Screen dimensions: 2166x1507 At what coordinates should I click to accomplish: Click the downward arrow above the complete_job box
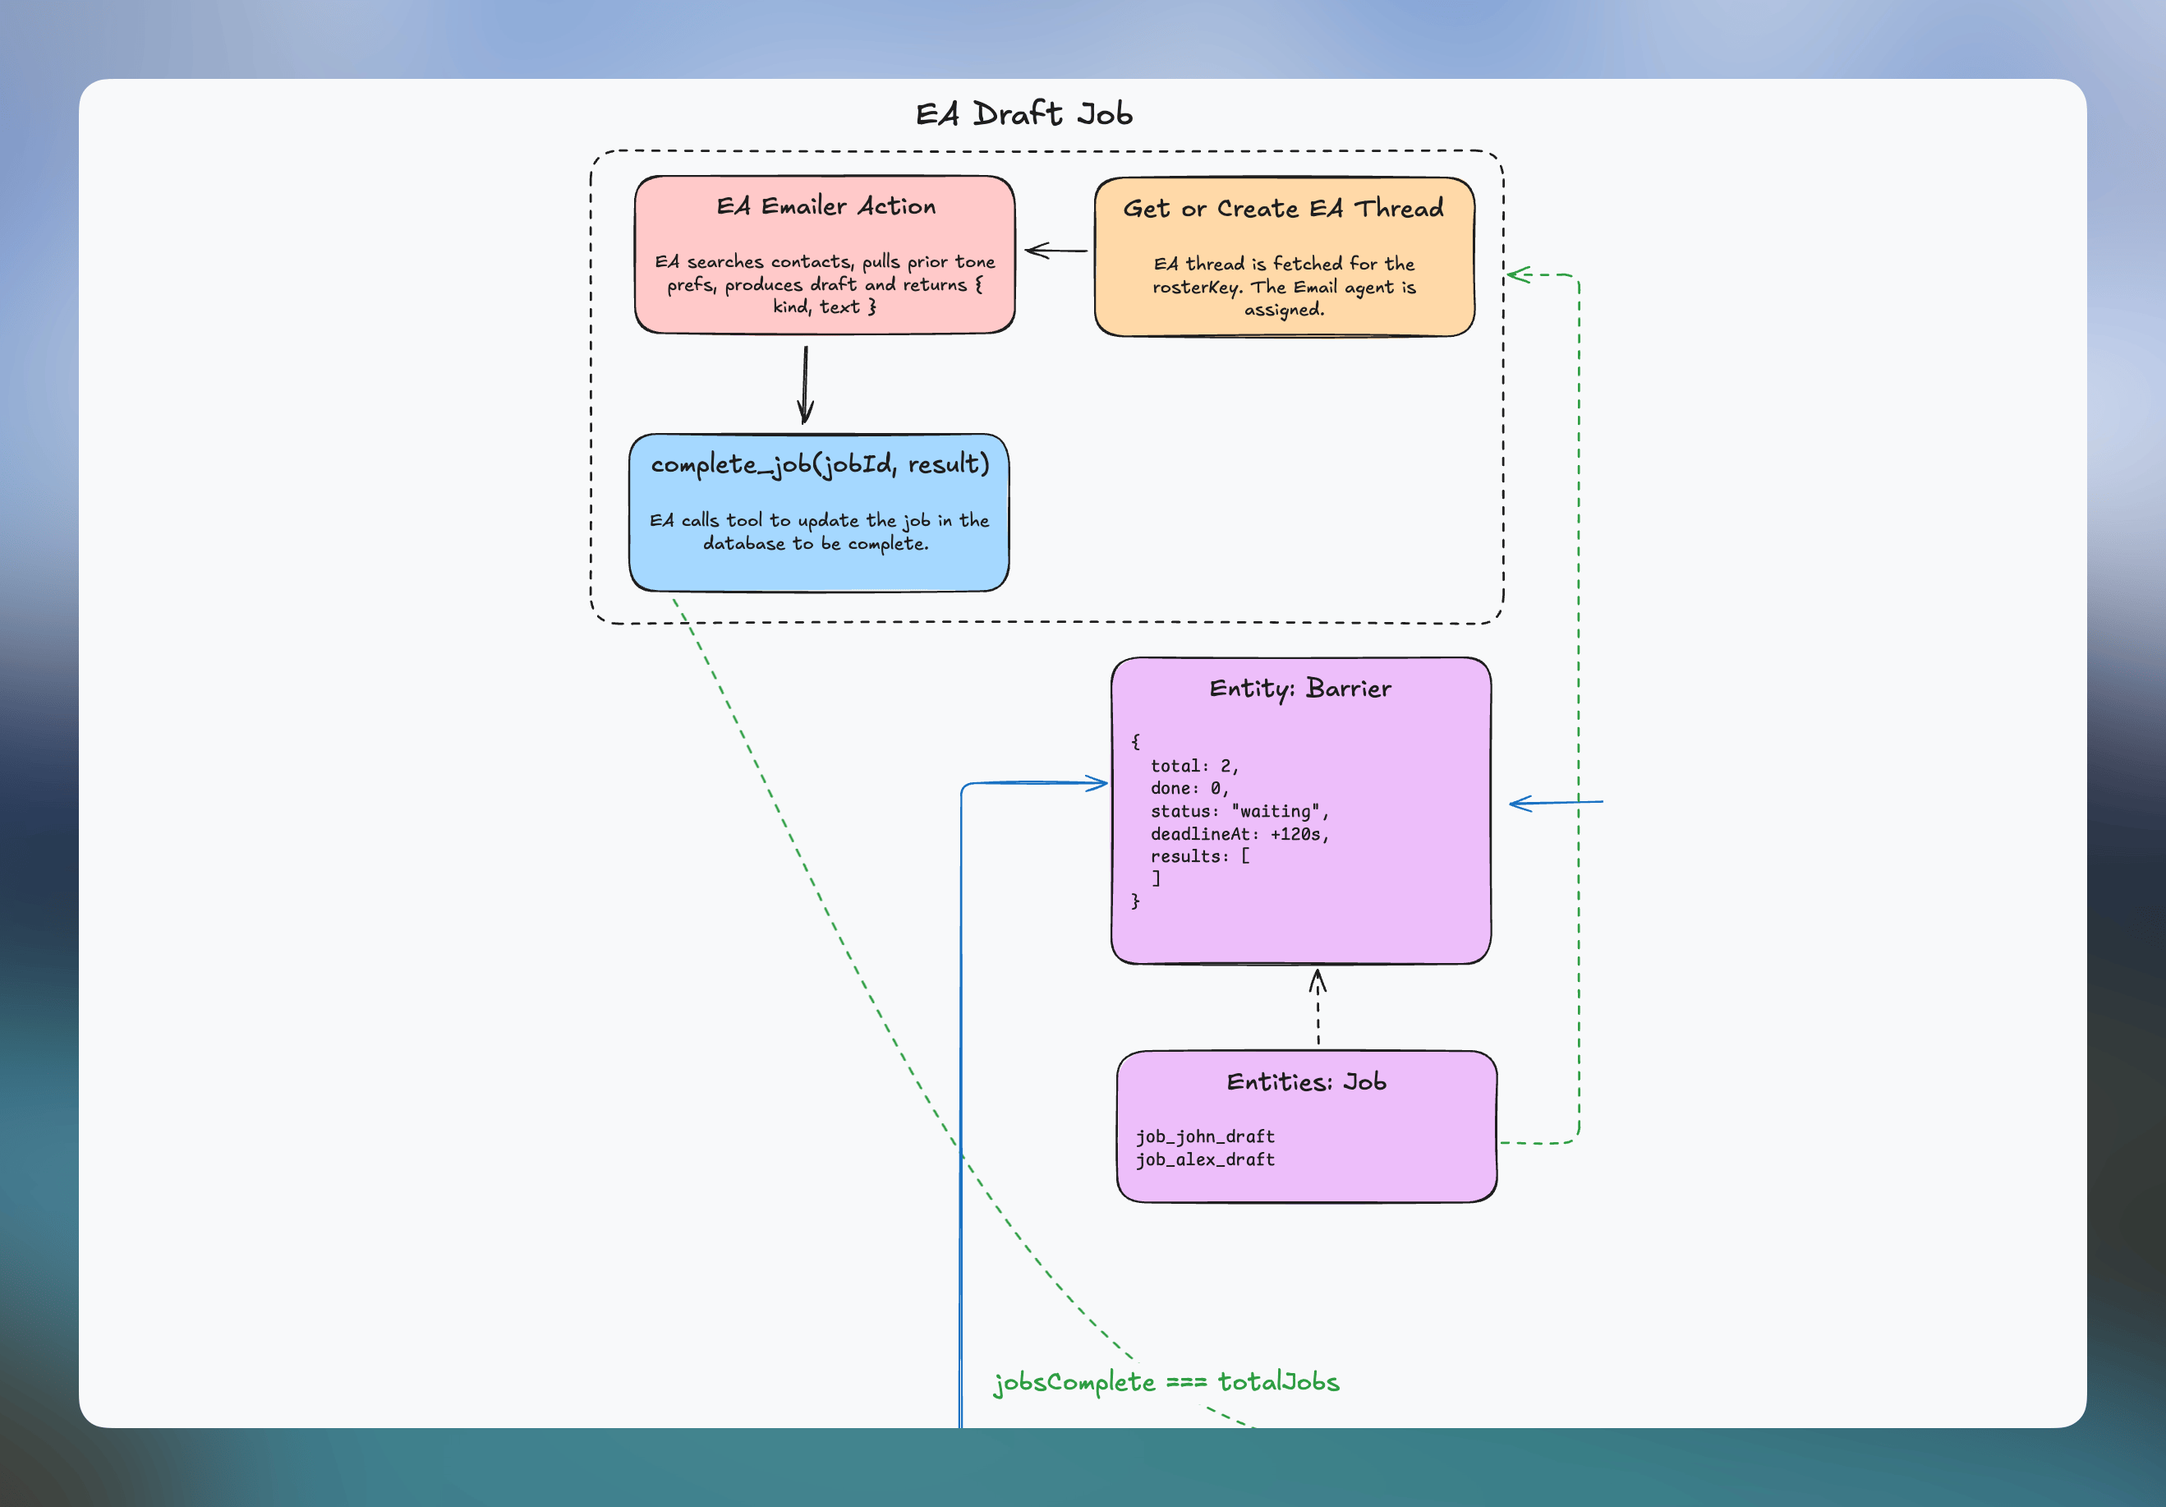805,384
